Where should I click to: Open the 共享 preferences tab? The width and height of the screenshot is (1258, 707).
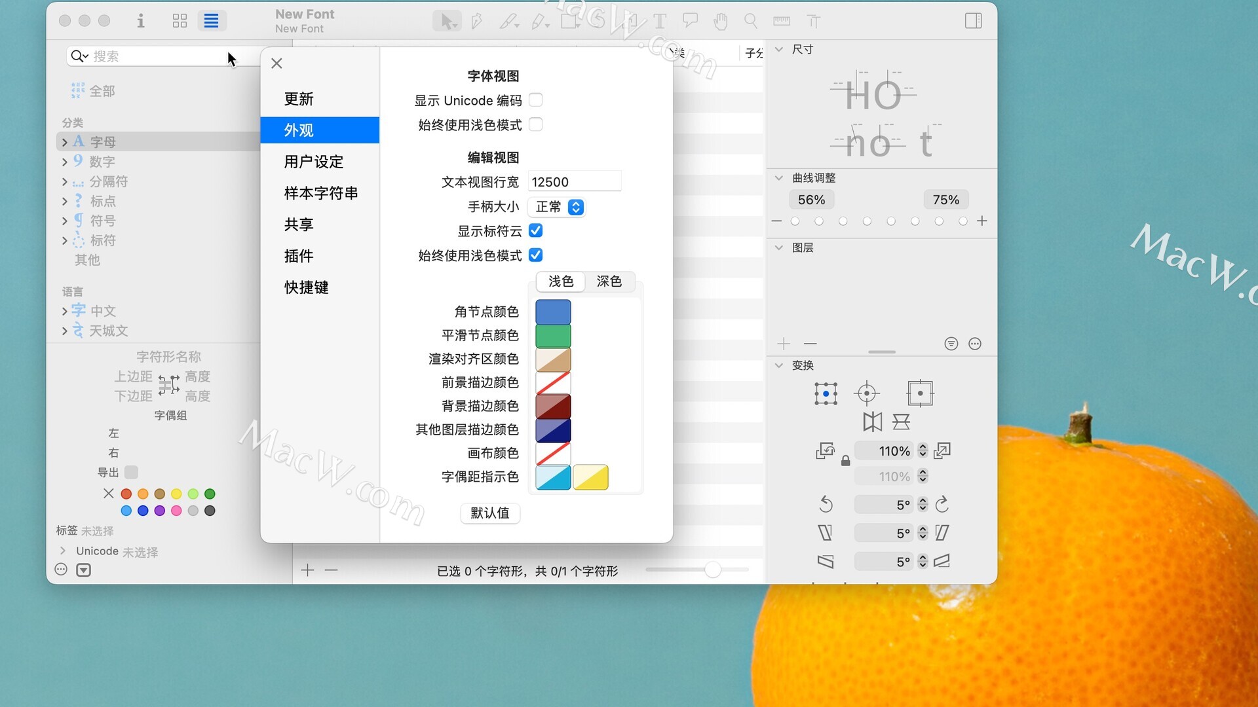(x=320, y=225)
